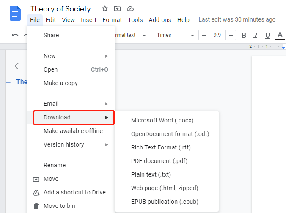Close the outline with back arrow
This screenshot has width=286, height=213.
(18, 66)
